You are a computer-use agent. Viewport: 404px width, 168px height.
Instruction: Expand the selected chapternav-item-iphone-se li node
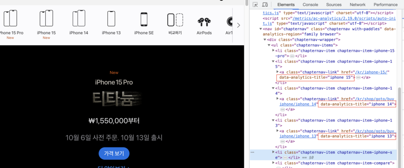pyautogui.click(x=273, y=152)
